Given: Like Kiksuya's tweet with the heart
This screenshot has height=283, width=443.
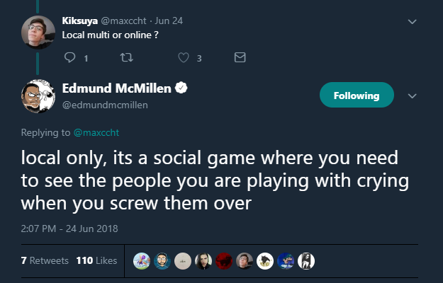Looking at the screenshot, I should (184, 58).
